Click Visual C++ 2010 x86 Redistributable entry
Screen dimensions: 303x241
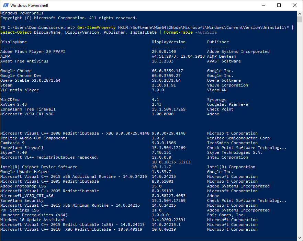(x=71, y=229)
